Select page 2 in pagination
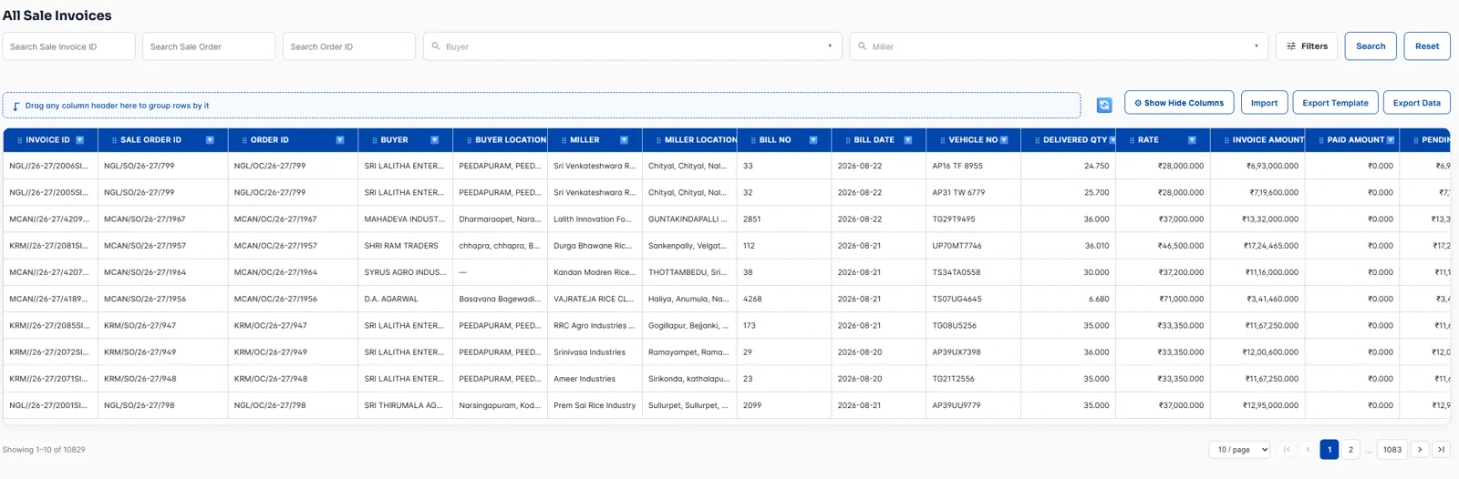 tap(1350, 449)
